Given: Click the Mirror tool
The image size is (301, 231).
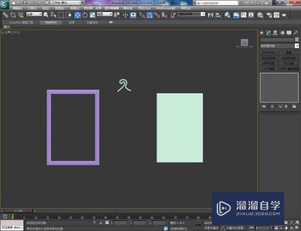Looking at the screenshot, I should click(210, 15).
